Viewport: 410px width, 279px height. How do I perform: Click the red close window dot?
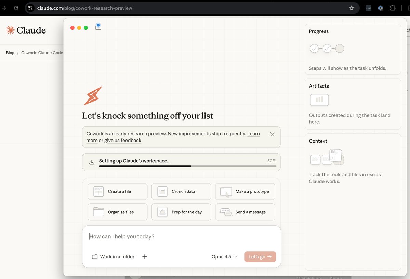click(x=72, y=28)
